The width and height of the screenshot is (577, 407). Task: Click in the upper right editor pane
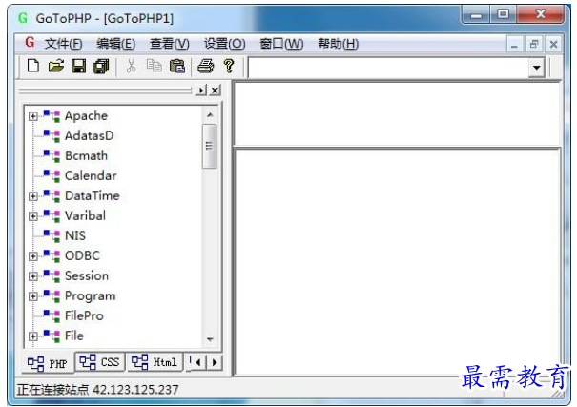tap(397, 113)
